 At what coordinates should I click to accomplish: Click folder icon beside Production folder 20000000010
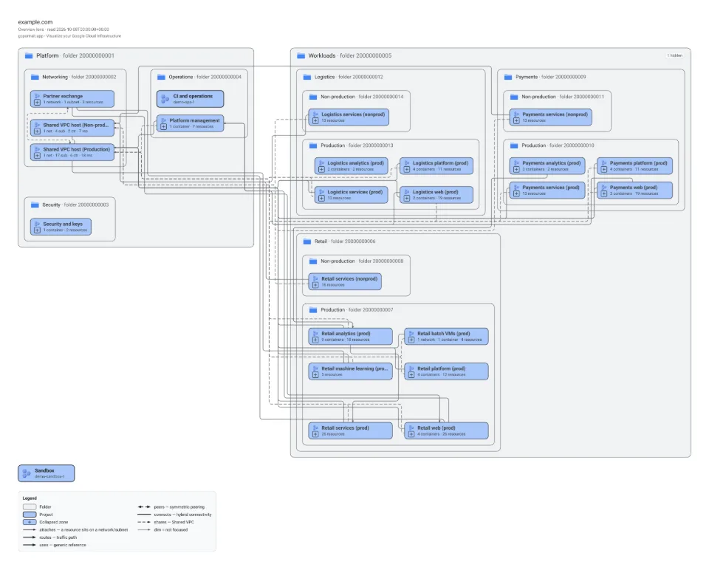[x=514, y=145]
